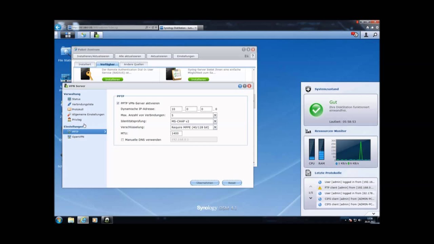
Task: Click Installieren/Aktualisieren in Paket-Zentrum
Action: pos(93,56)
